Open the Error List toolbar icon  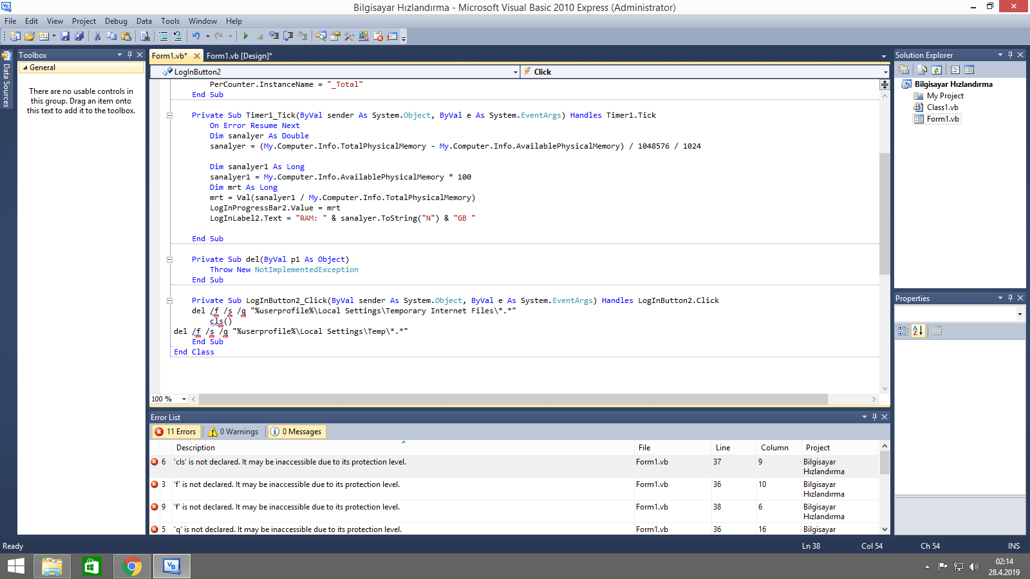378,36
